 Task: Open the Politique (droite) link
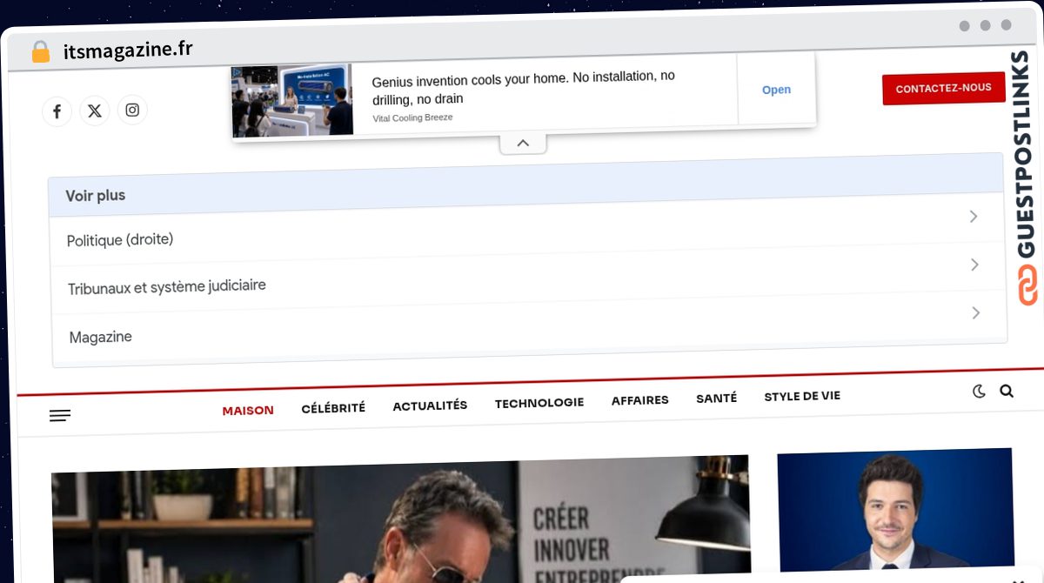pos(120,239)
